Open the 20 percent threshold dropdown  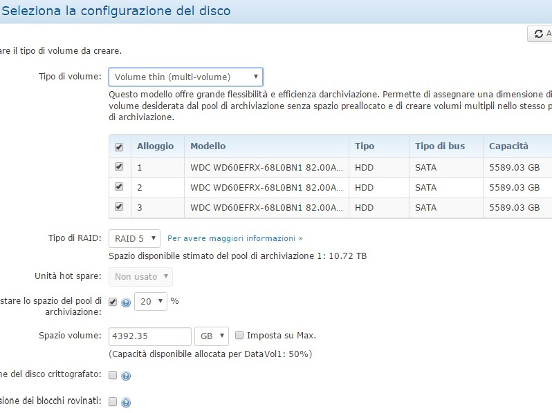point(151,301)
